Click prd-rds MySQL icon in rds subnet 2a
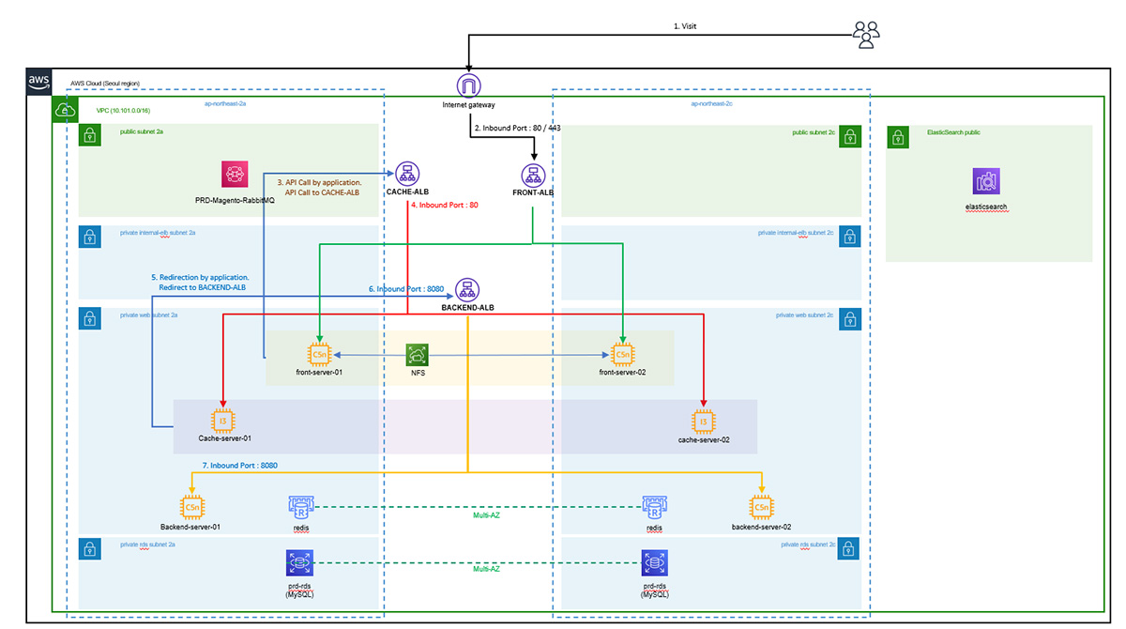The image size is (1126, 629). [x=299, y=563]
